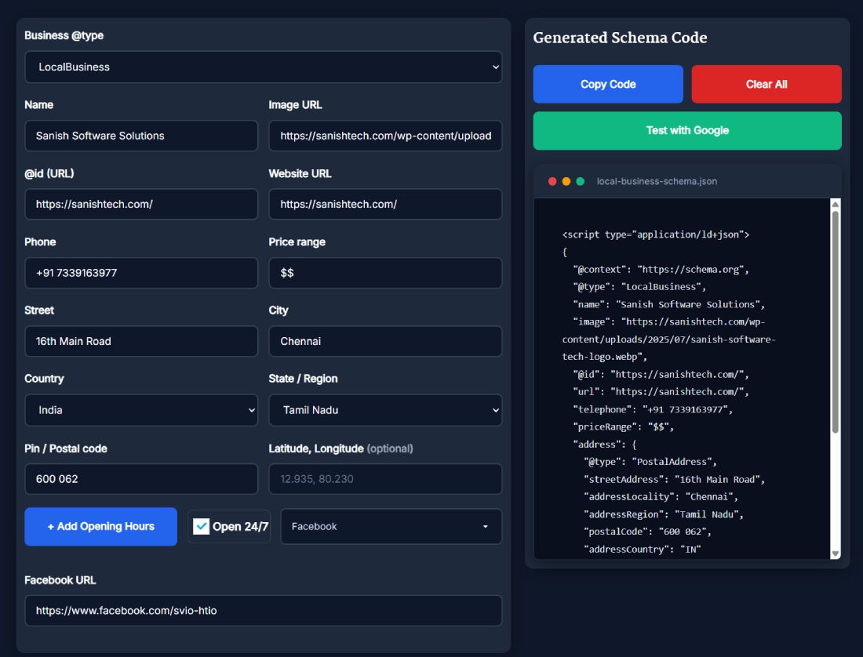Disable the Open 24/7 checkbox
Image resolution: width=863 pixels, height=657 pixels.
202,526
